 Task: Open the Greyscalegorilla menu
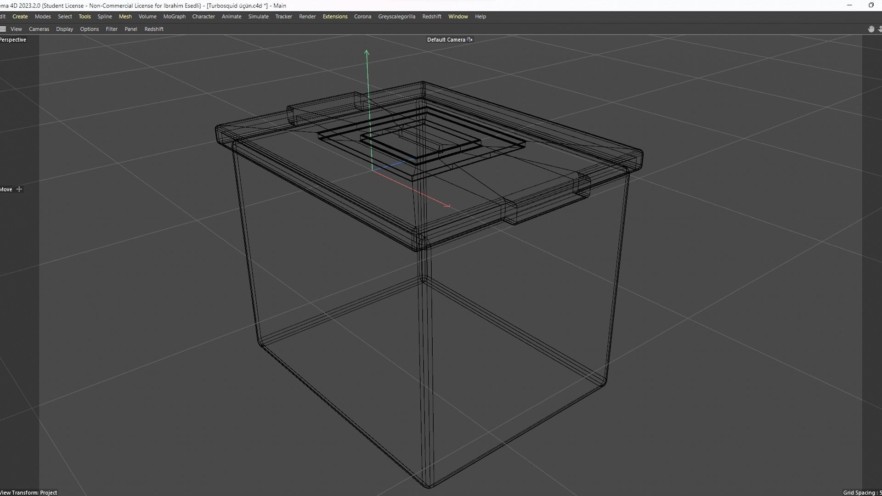pos(396,17)
